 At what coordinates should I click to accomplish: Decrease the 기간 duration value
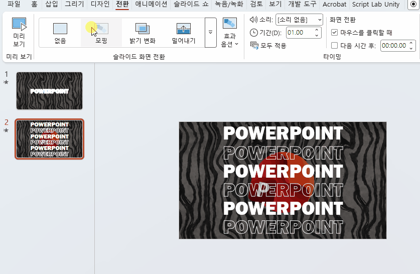pyautogui.click(x=317, y=35)
